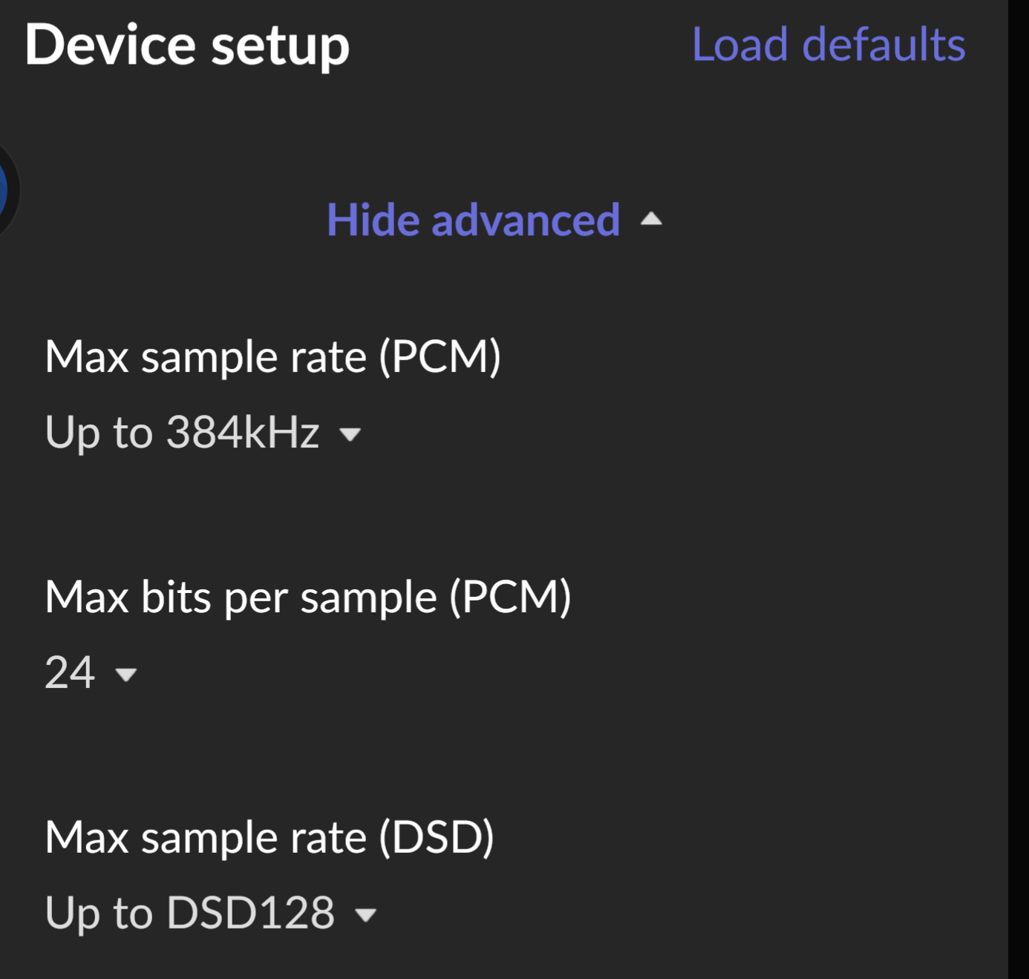Select the Max sample rate (DSD) label
Image resolution: width=1029 pixels, height=979 pixels.
(x=269, y=838)
